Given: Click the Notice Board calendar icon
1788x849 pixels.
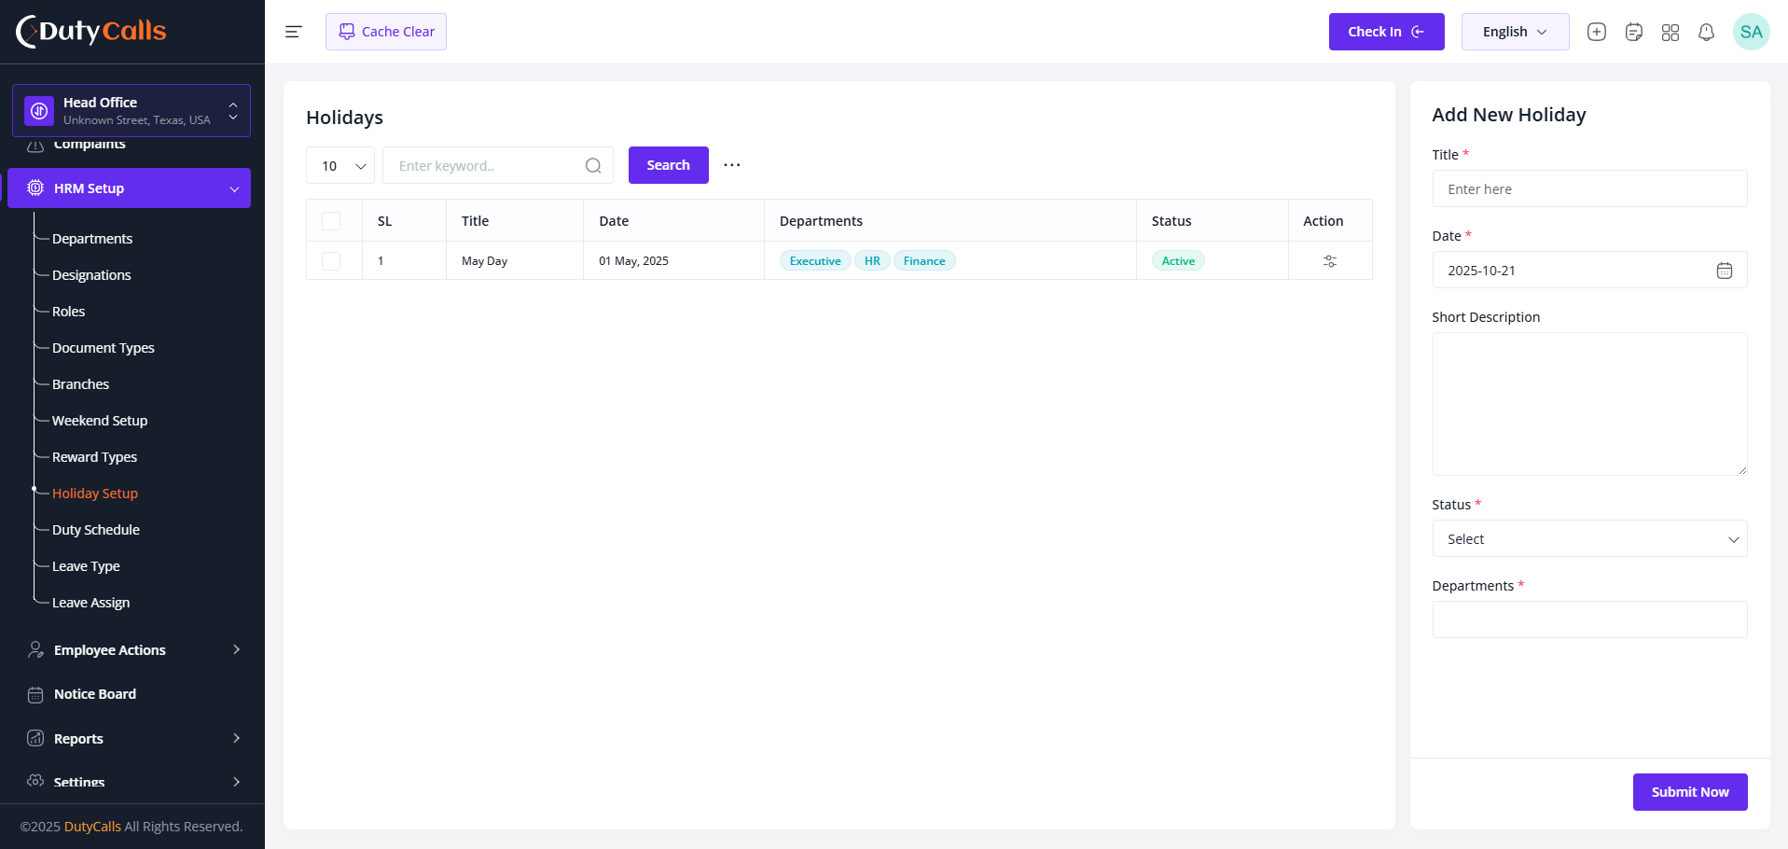Looking at the screenshot, I should click(35, 694).
